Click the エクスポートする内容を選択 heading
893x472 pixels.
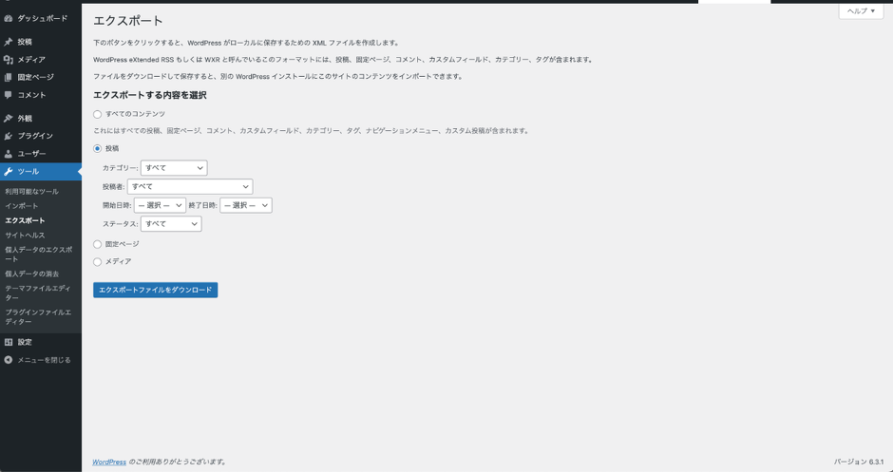(150, 96)
